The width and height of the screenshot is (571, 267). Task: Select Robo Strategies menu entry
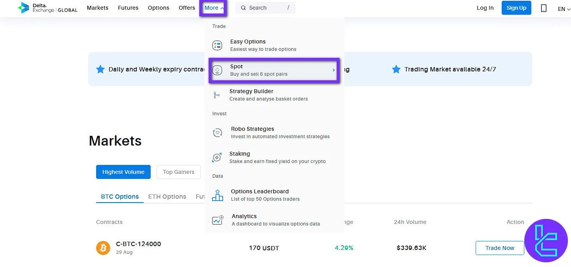click(274, 133)
